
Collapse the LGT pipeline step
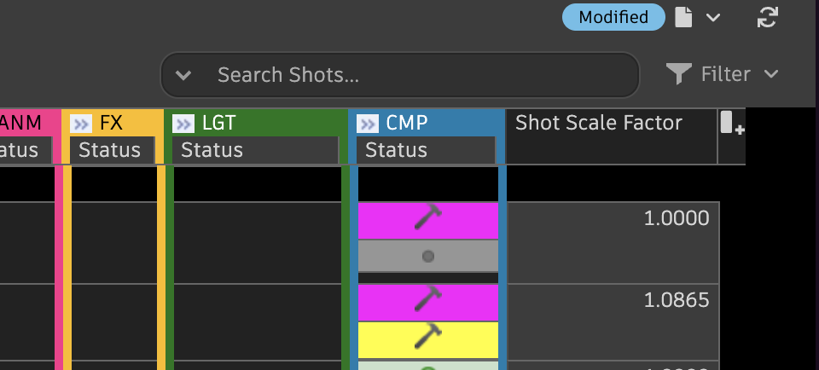point(183,124)
